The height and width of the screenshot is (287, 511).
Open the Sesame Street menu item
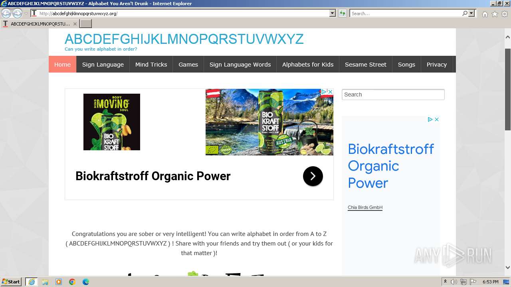(366, 65)
